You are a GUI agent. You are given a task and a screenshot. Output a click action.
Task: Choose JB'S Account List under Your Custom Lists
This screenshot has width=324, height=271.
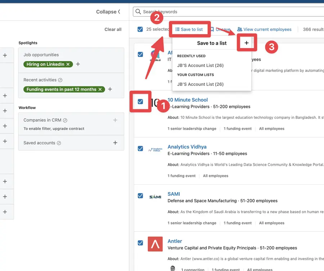click(x=201, y=84)
